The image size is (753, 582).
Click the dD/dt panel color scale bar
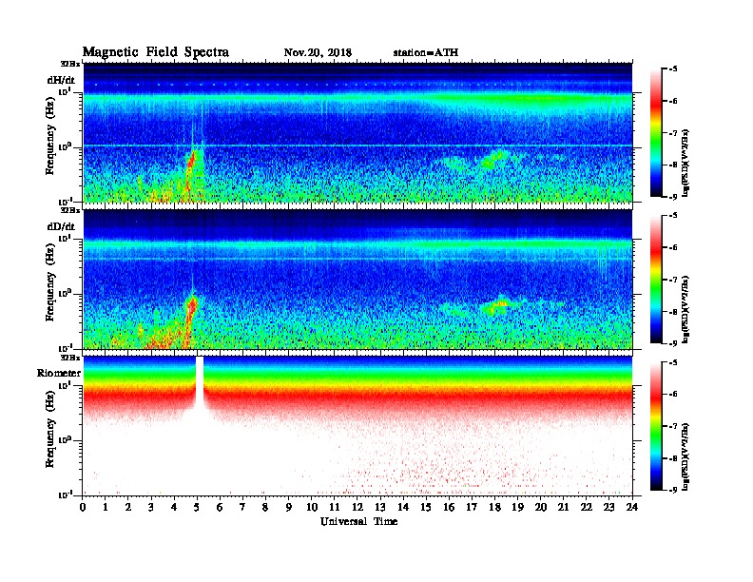(x=656, y=280)
